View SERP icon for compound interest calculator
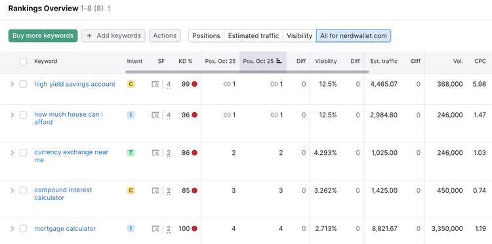492x244 pixels. click(155, 190)
